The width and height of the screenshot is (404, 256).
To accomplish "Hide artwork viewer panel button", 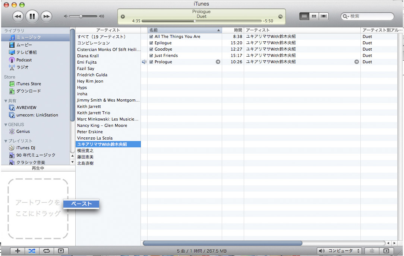I will pyautogui.click(x=61, y=251).
